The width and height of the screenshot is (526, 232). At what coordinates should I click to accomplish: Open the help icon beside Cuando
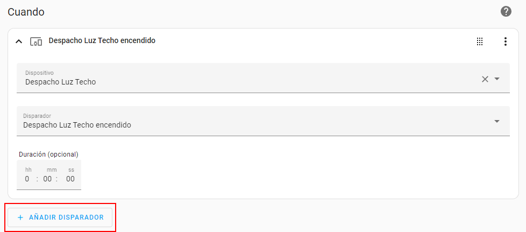506,12
